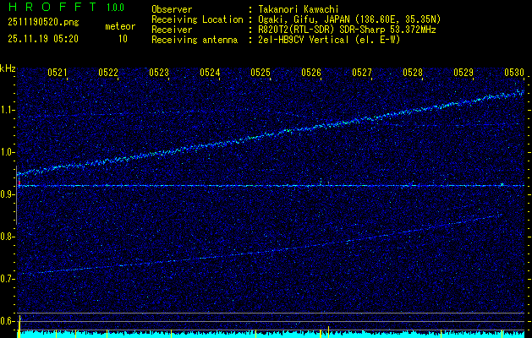Click the 1.1 frequency axis label
The width and height of the screenshot is (532, 338).
(x=8, y=110)
